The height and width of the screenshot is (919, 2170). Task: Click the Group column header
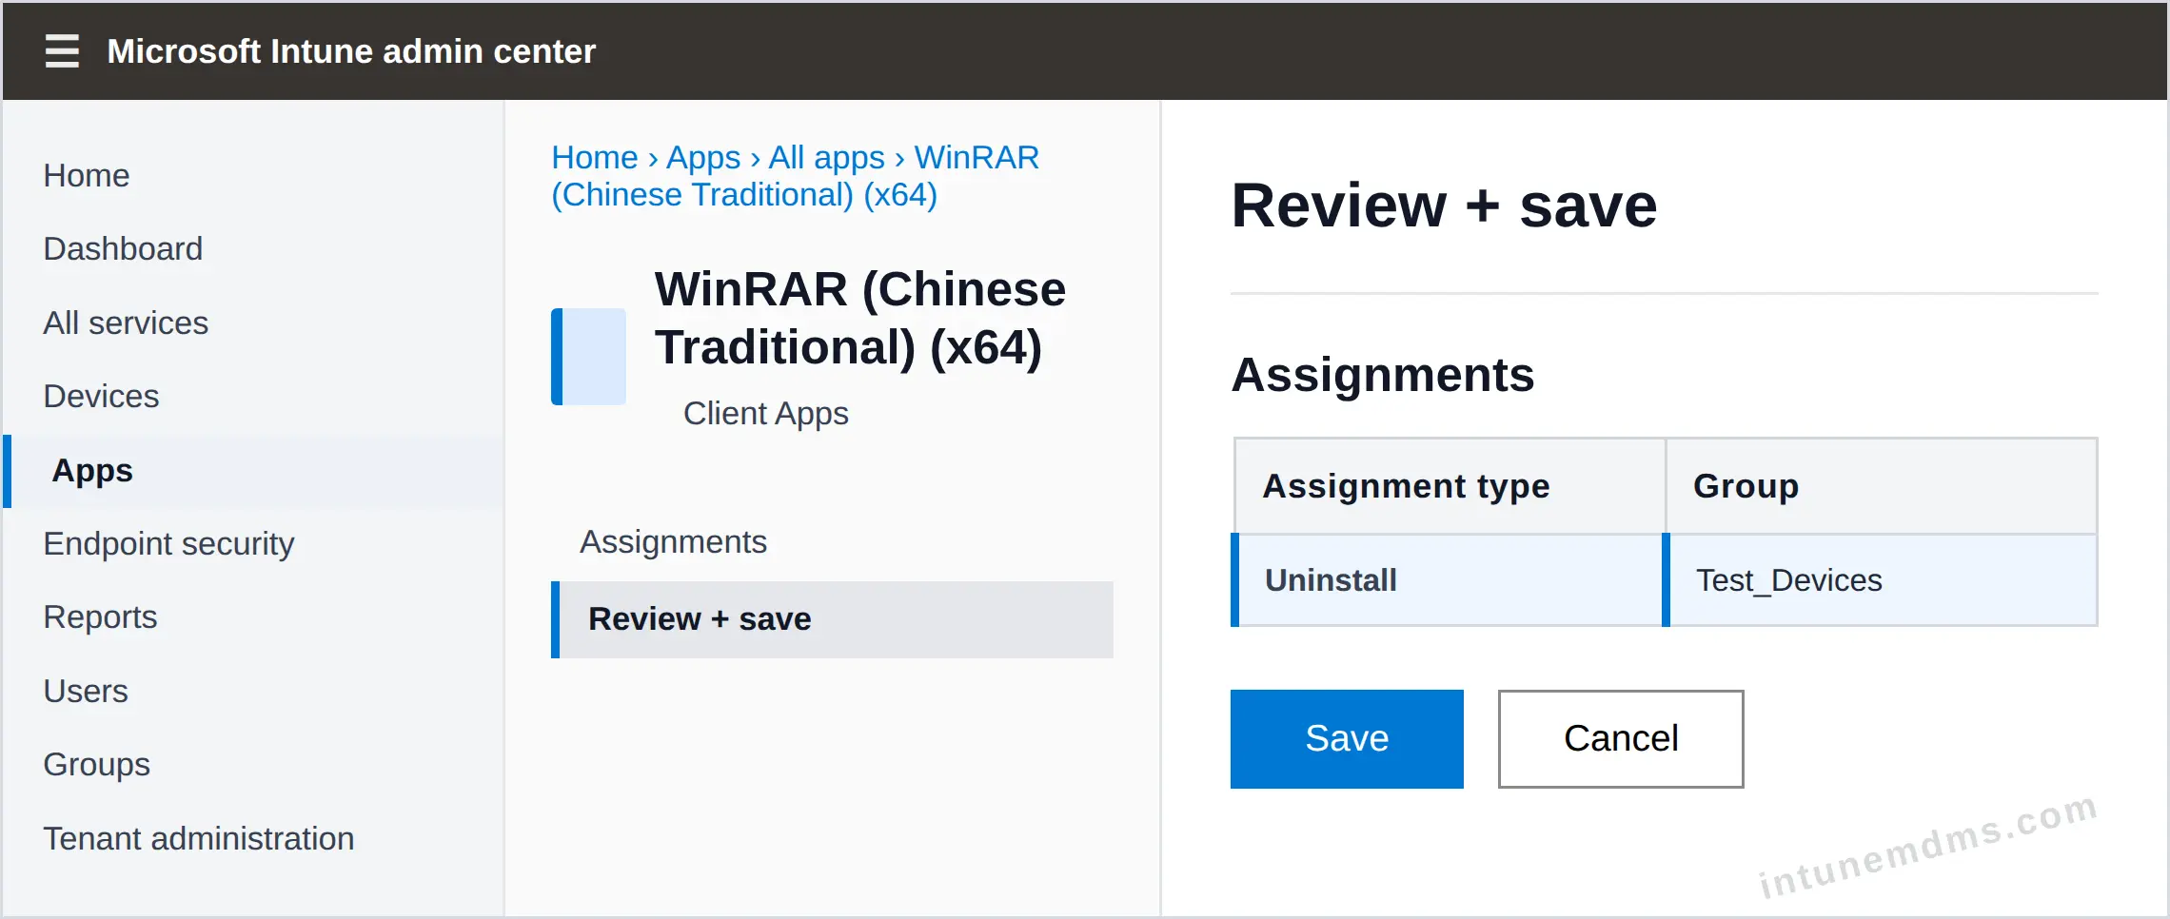1882,486
